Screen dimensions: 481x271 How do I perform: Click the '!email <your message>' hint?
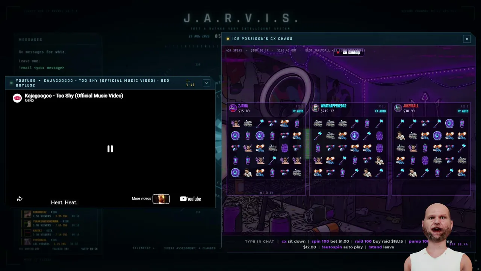click(x=41, y=68)
